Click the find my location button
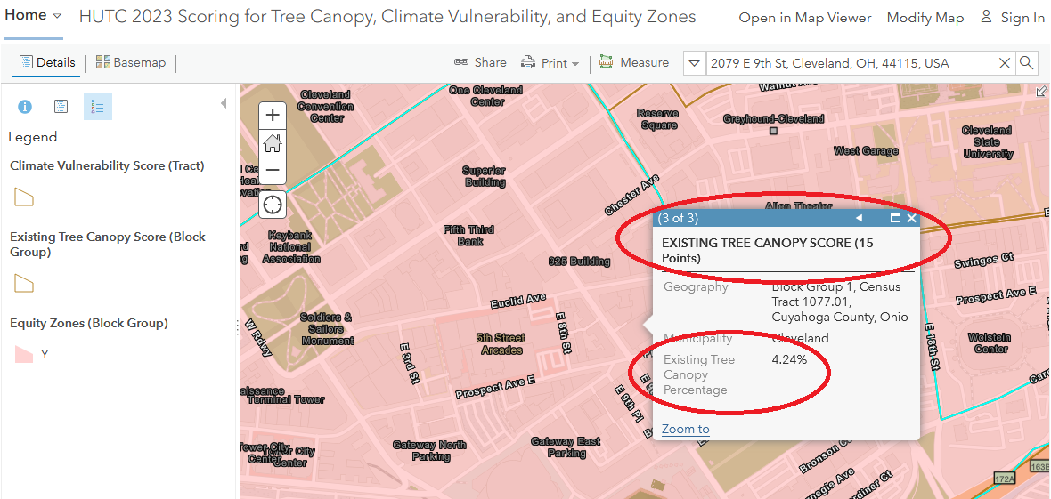This screenshot has width=1051, height=499. coord(273,205)
